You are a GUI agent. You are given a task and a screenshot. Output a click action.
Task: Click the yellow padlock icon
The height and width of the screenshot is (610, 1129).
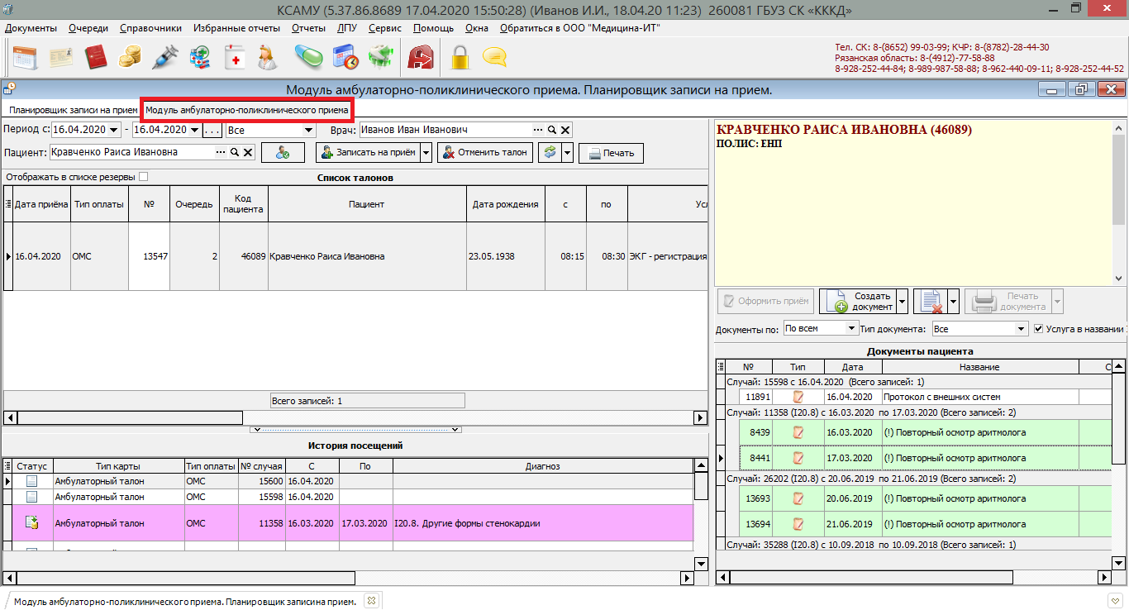point(460,57)
